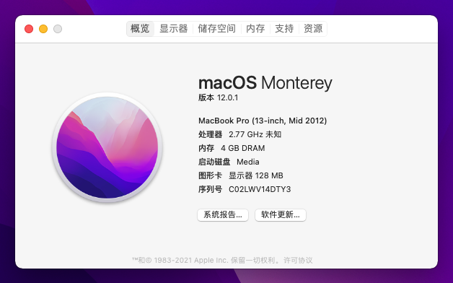This screenshot has height=283, width=453.
Task: Open 系统报告... button
Action: [x=223, y=215]
